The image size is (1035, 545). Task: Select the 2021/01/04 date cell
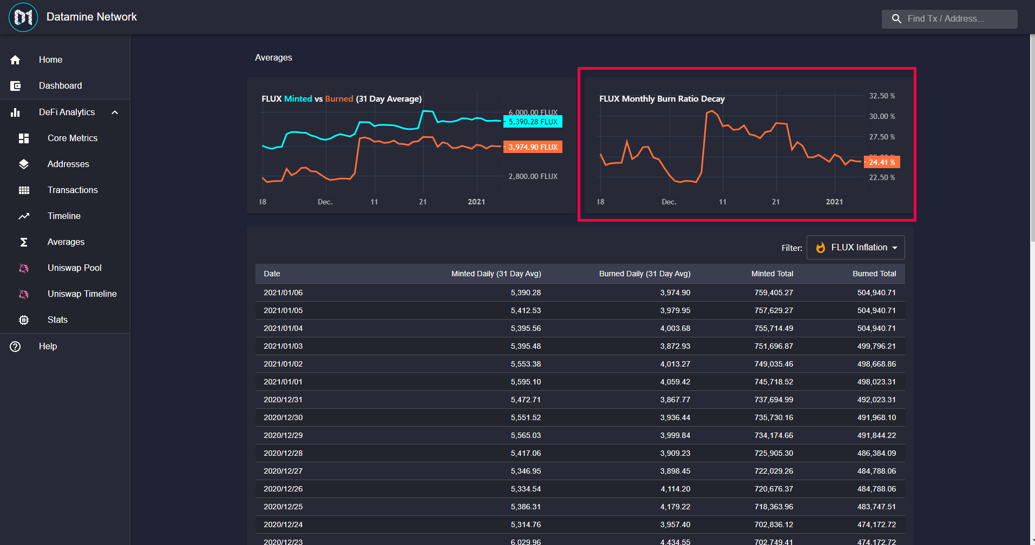click(283, 329)
